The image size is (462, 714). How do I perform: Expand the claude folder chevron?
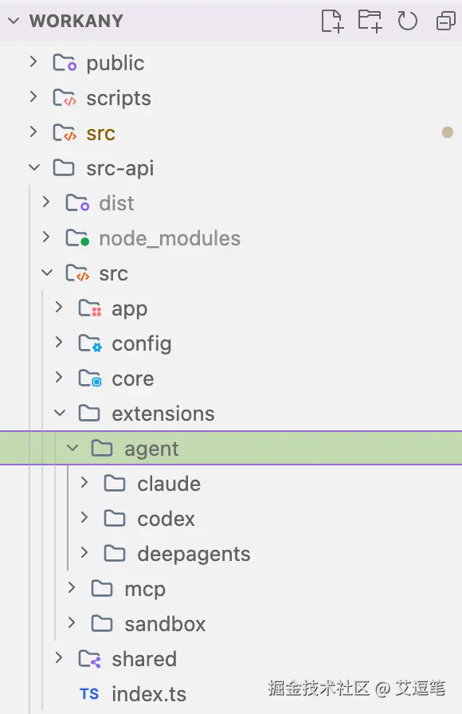click(x=84, y=483)
